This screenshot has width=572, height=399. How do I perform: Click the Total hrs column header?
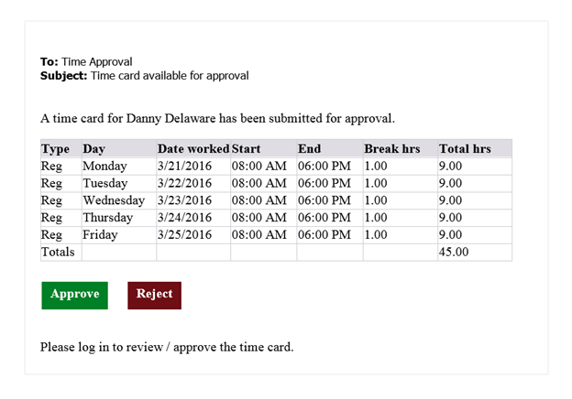coord(475,148)
